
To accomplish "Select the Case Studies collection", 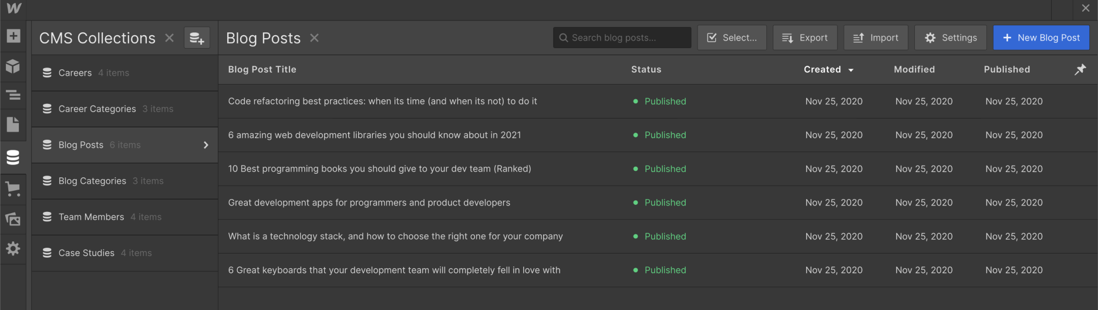I will pyautogui.click(x=86, y=253).
